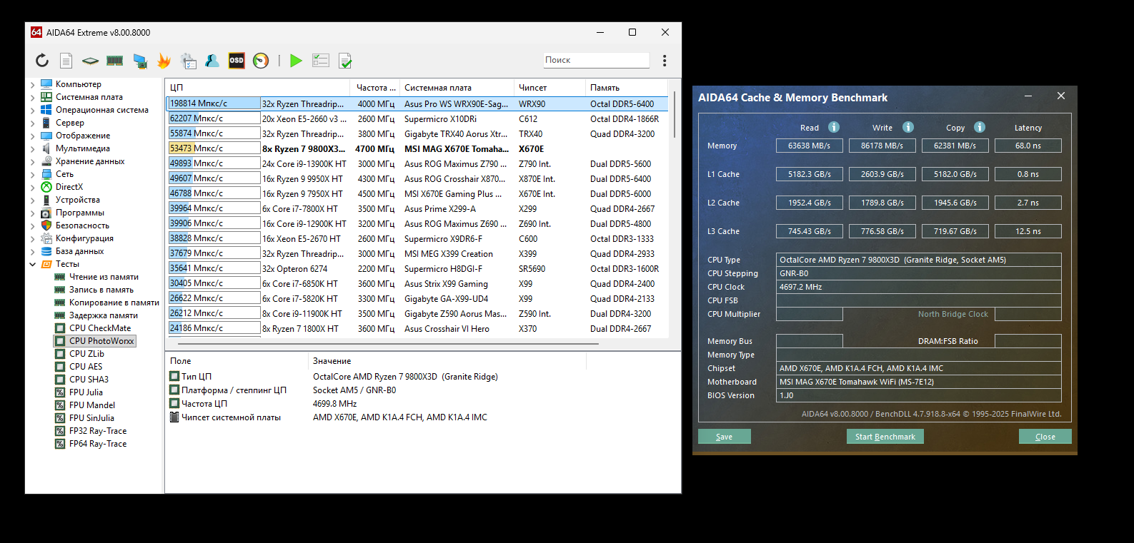Sort by the Чипсет column header
Image resolution: width=1134 pixels, height=543 pixels.
[549, 88]
